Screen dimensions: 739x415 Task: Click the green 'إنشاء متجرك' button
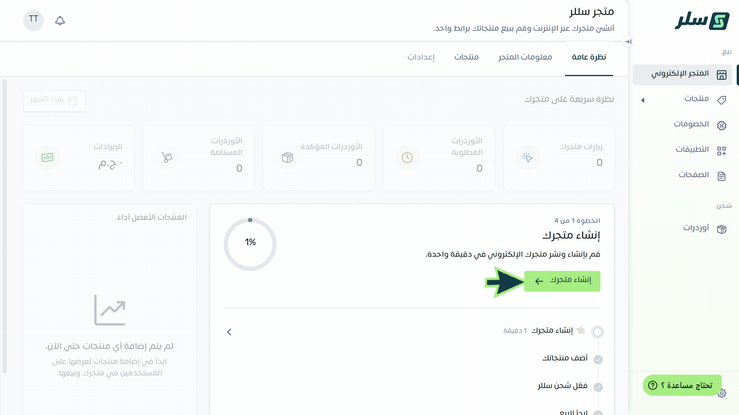pos(562,281)
